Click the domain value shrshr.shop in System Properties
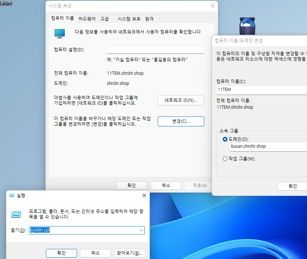307x259 pixels. point(118,83)
